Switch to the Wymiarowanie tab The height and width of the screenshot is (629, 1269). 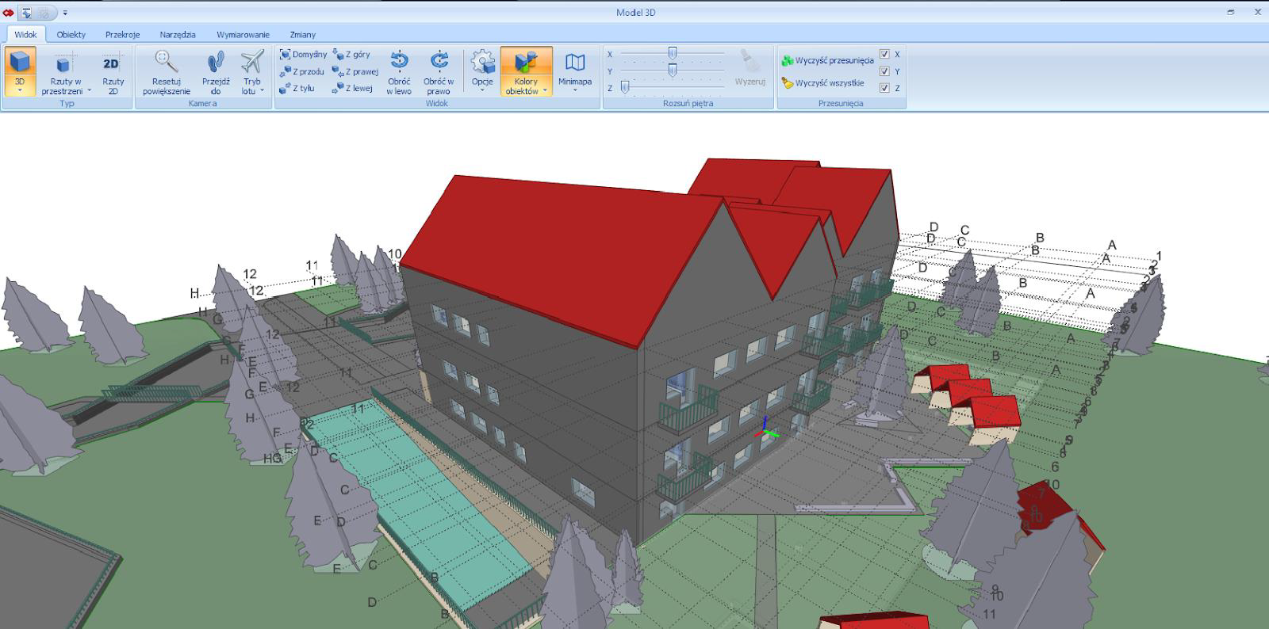[x=243, y=34]
